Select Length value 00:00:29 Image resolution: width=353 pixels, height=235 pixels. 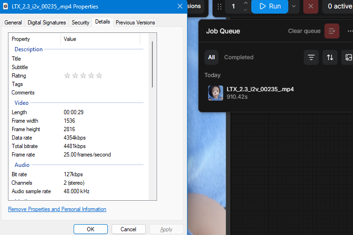[74, 112]
